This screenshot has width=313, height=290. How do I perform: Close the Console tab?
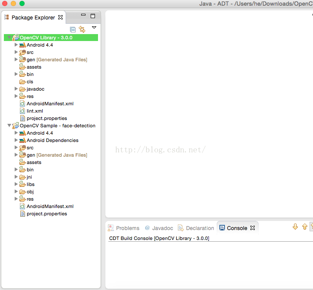[253, 228]
